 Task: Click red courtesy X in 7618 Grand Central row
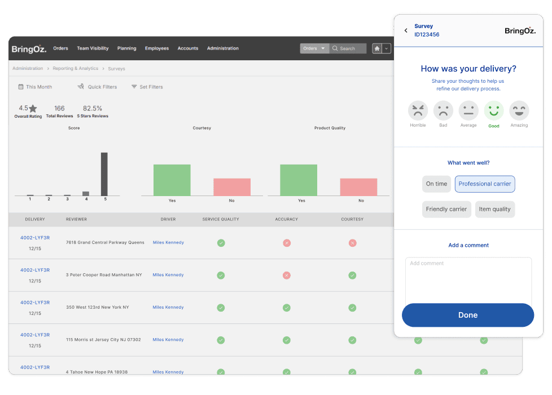coord(352,243)
